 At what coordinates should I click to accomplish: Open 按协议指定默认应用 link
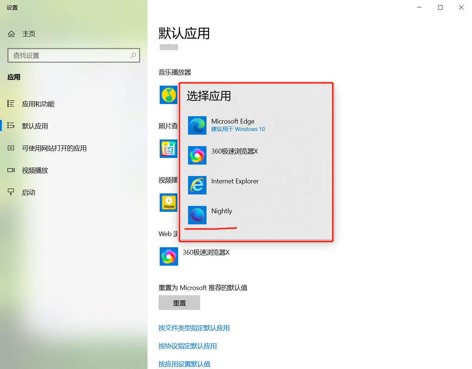pyautogui.click(x=188, y=346)
